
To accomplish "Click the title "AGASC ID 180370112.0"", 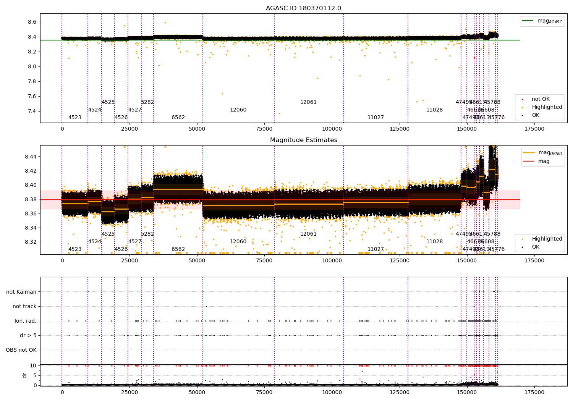I will 303,8.
